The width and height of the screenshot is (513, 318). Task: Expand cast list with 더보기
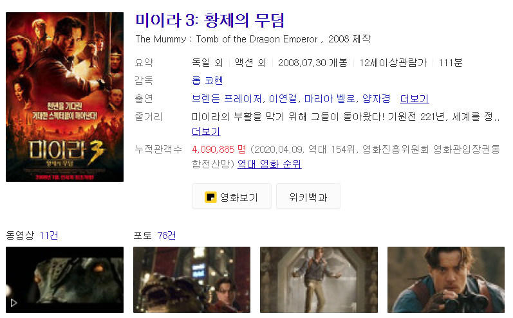tap(415, 98)
